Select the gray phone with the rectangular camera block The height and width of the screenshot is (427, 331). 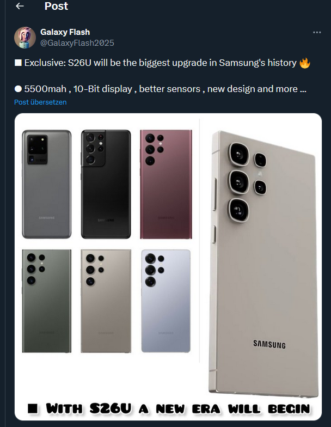pos(47,184)
